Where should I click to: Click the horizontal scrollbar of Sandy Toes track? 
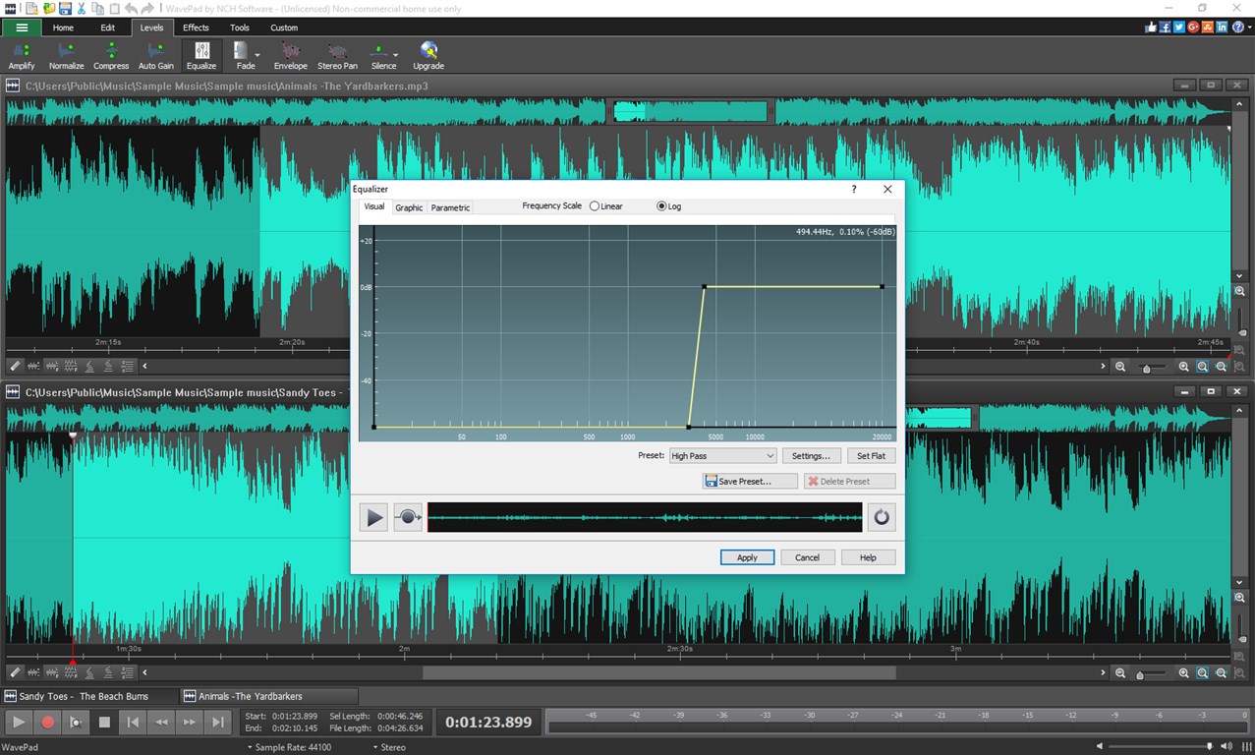[x=658, y=673]
